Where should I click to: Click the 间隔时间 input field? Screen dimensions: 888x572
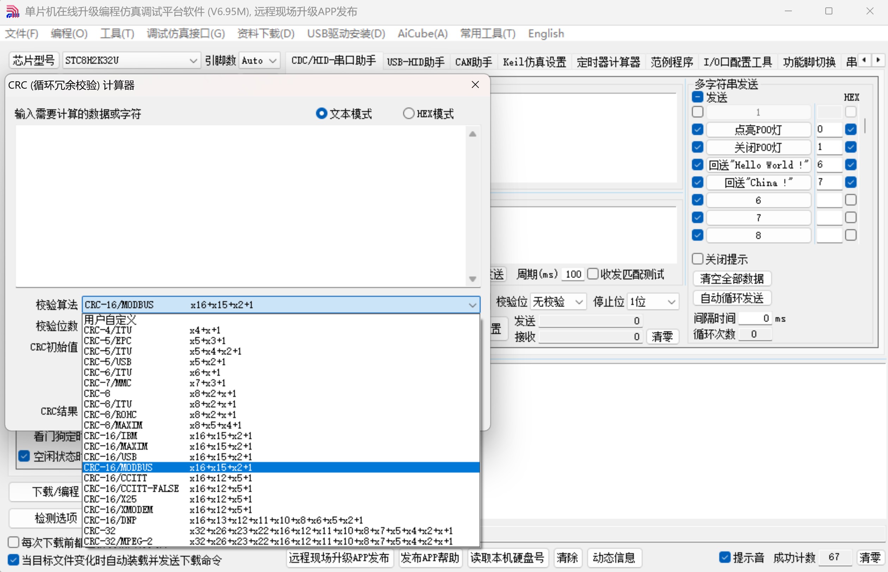[755, 318]
